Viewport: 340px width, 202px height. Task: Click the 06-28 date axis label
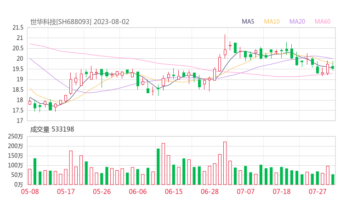210,191
